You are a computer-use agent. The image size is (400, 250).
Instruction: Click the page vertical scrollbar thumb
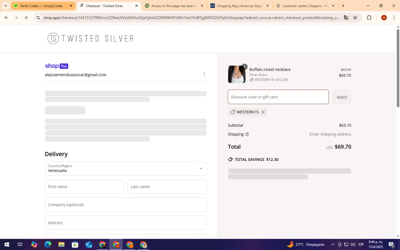tap(398, 68)
